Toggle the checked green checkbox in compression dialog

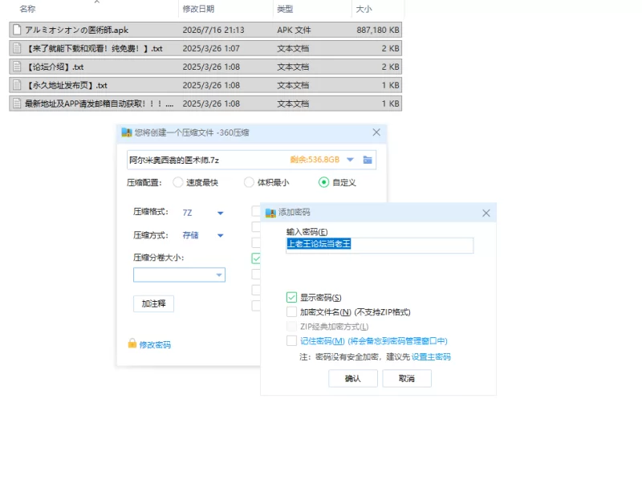[x=256, y=258]
